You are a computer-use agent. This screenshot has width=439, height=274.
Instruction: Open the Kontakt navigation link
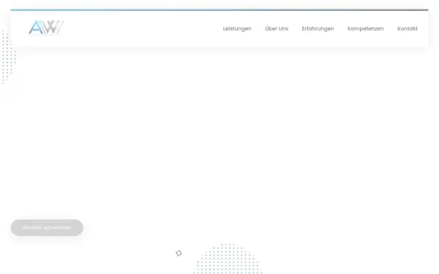click(x=408, y=28)
